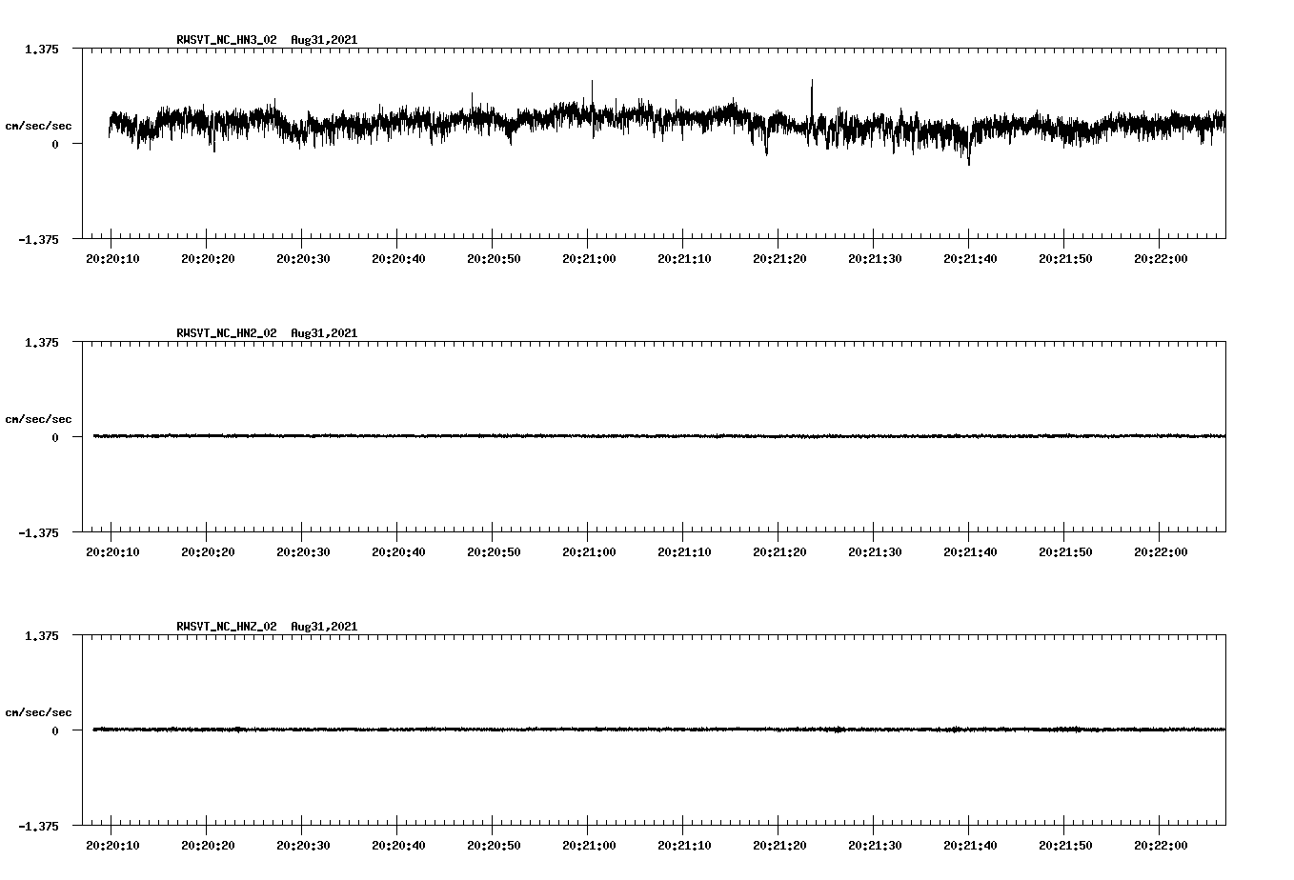Click 20:21:20 time label under HN3 plot
1294x880 pixels.
tap(779, 258)
